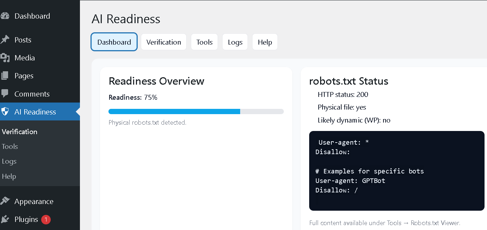487x230 pixels.
Task: Open Verification in the sidebar submenu
Action: 19,132
